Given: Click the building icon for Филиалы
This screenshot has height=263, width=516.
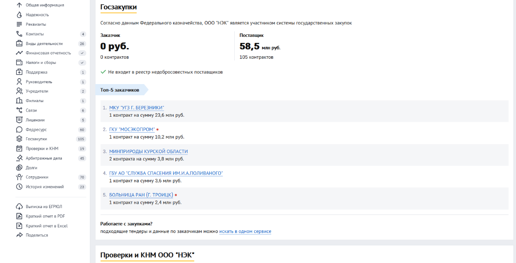Looking at the screenshot, I should tap(19, 101).
